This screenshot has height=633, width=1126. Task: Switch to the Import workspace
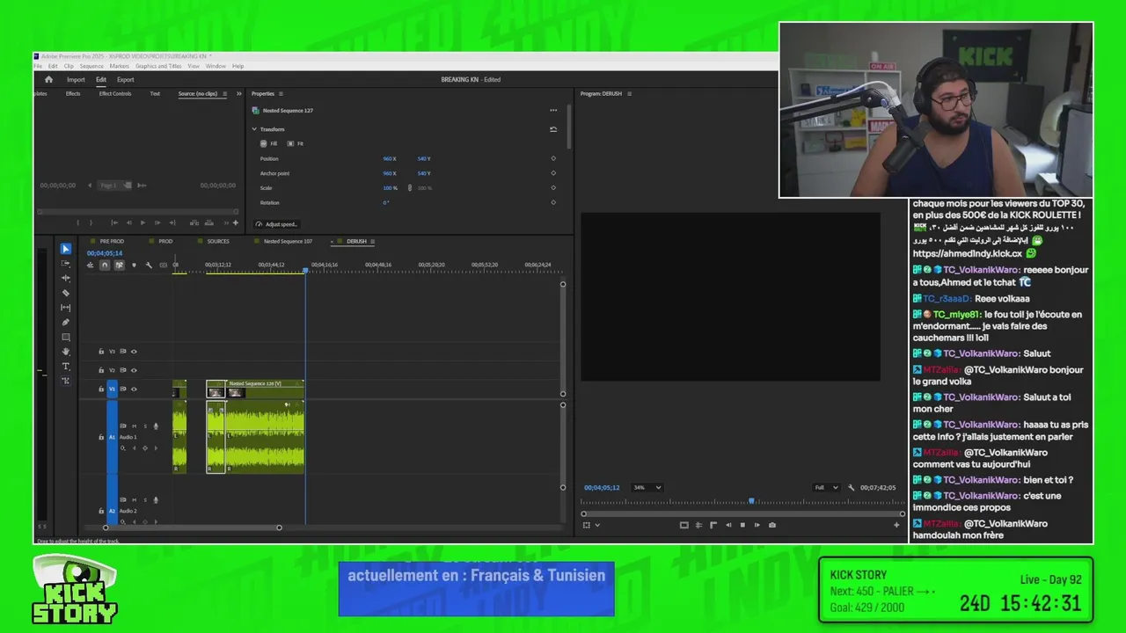click(77, 79)
